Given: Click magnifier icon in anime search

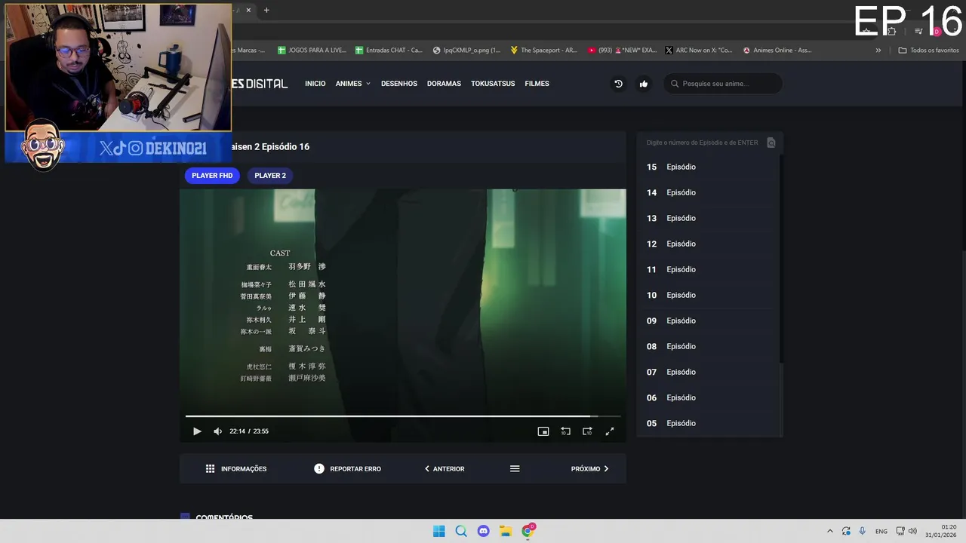Looking at the screenshot, I should [675, 84].
